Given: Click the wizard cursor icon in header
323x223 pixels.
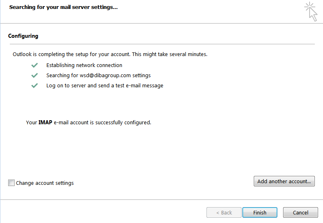Looking at the screenshot, I should (311, 11).
